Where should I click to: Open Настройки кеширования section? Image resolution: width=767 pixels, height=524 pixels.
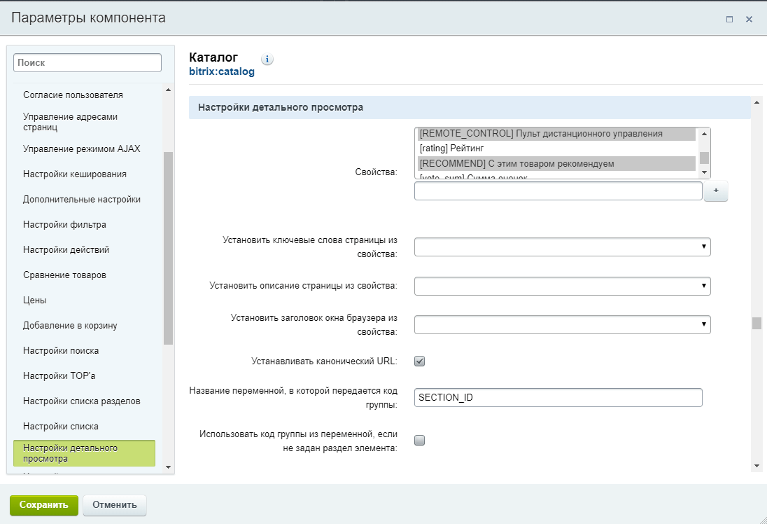[x=75, y=174]
